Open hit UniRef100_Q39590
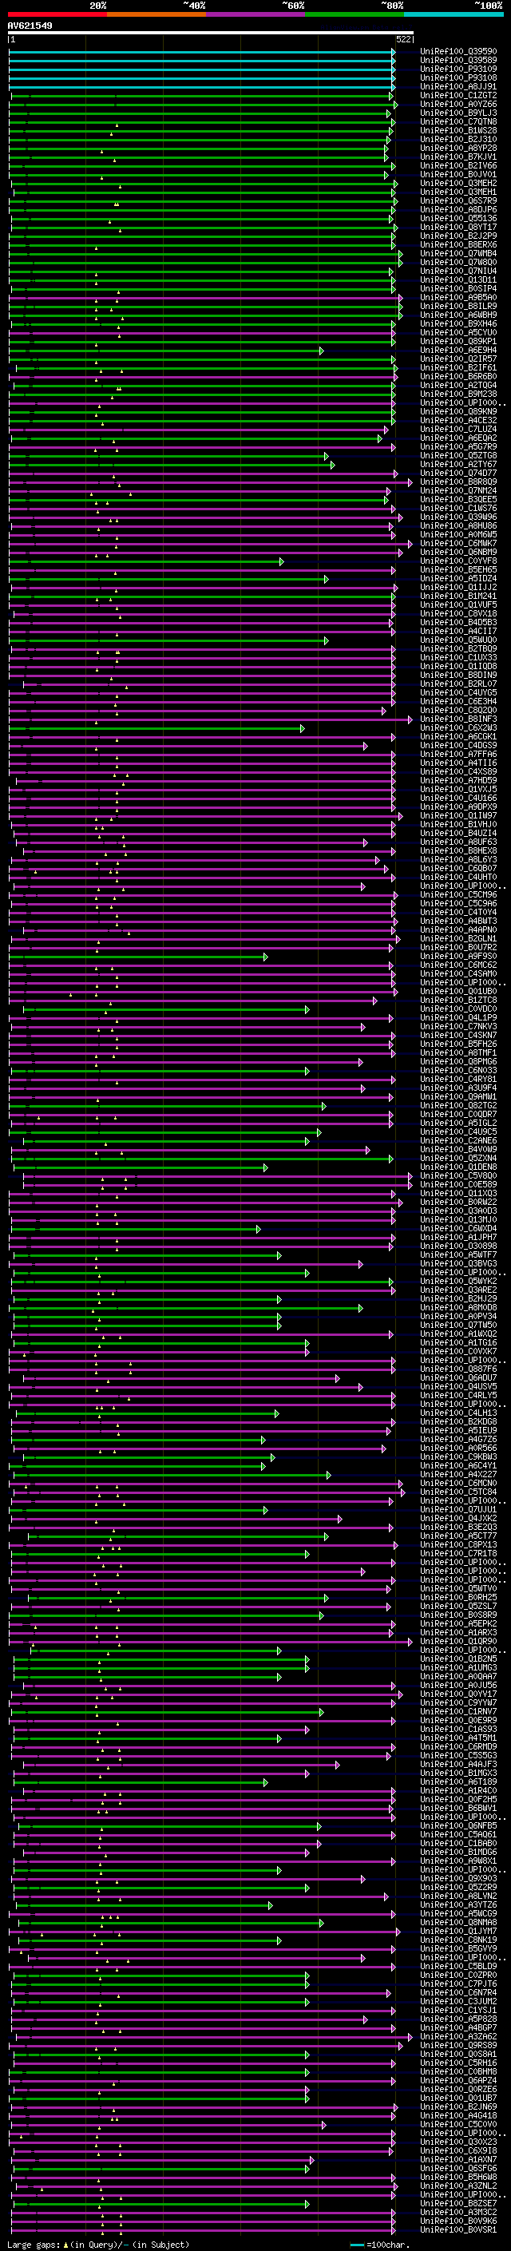The height and width of the screenshot is (2251, 511). [458, 52]
